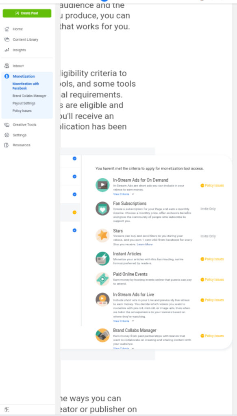Open the Insights chart icon
Image resolution: width=237 pixels, height=416 pixels.
click(7, 50)
